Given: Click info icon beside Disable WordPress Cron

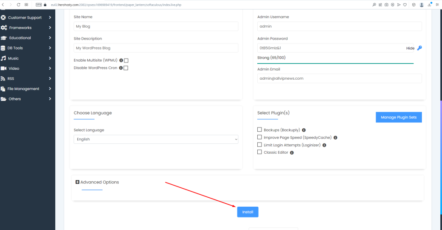Looking at the screenshot, I should (x=121, y=68).
